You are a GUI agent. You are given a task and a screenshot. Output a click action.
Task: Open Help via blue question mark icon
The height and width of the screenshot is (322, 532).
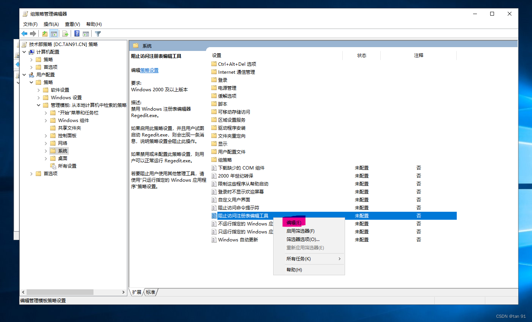[x=77, y=33]
